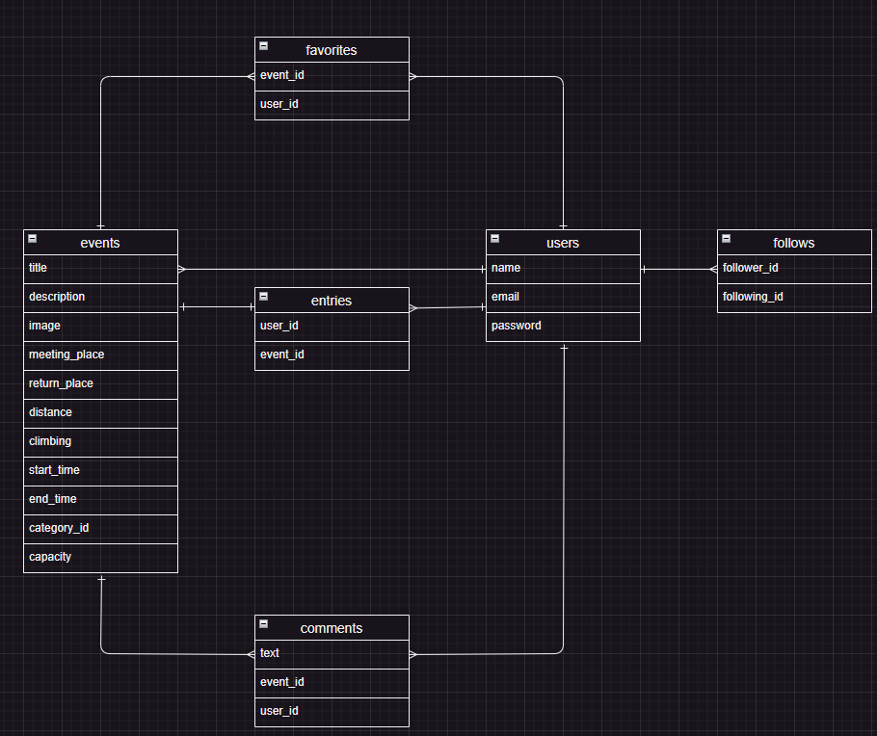This screenshot has width=877, height=736.
Task: Select the user_id field in entries
Action: 332,326
